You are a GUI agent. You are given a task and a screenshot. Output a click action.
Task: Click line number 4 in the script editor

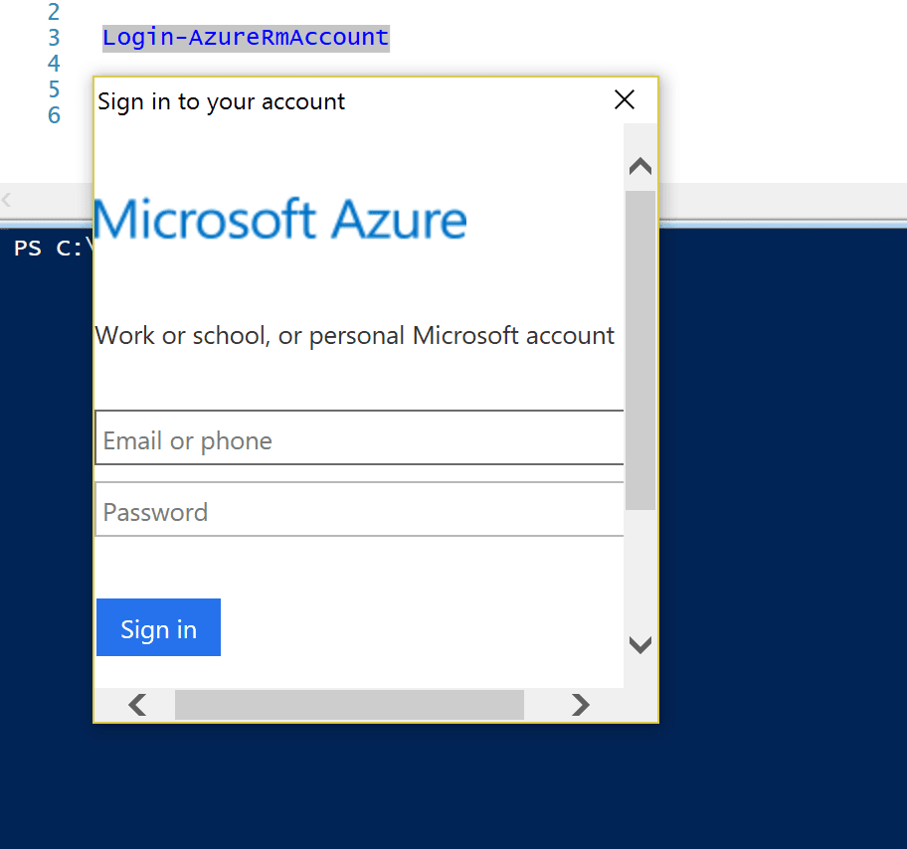tap(54, 64)
